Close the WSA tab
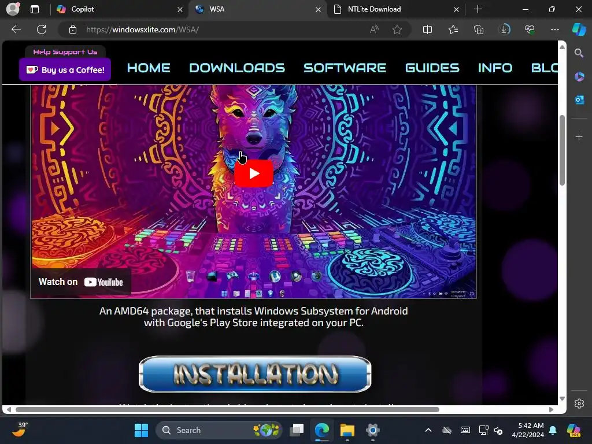 pos(319,9)
